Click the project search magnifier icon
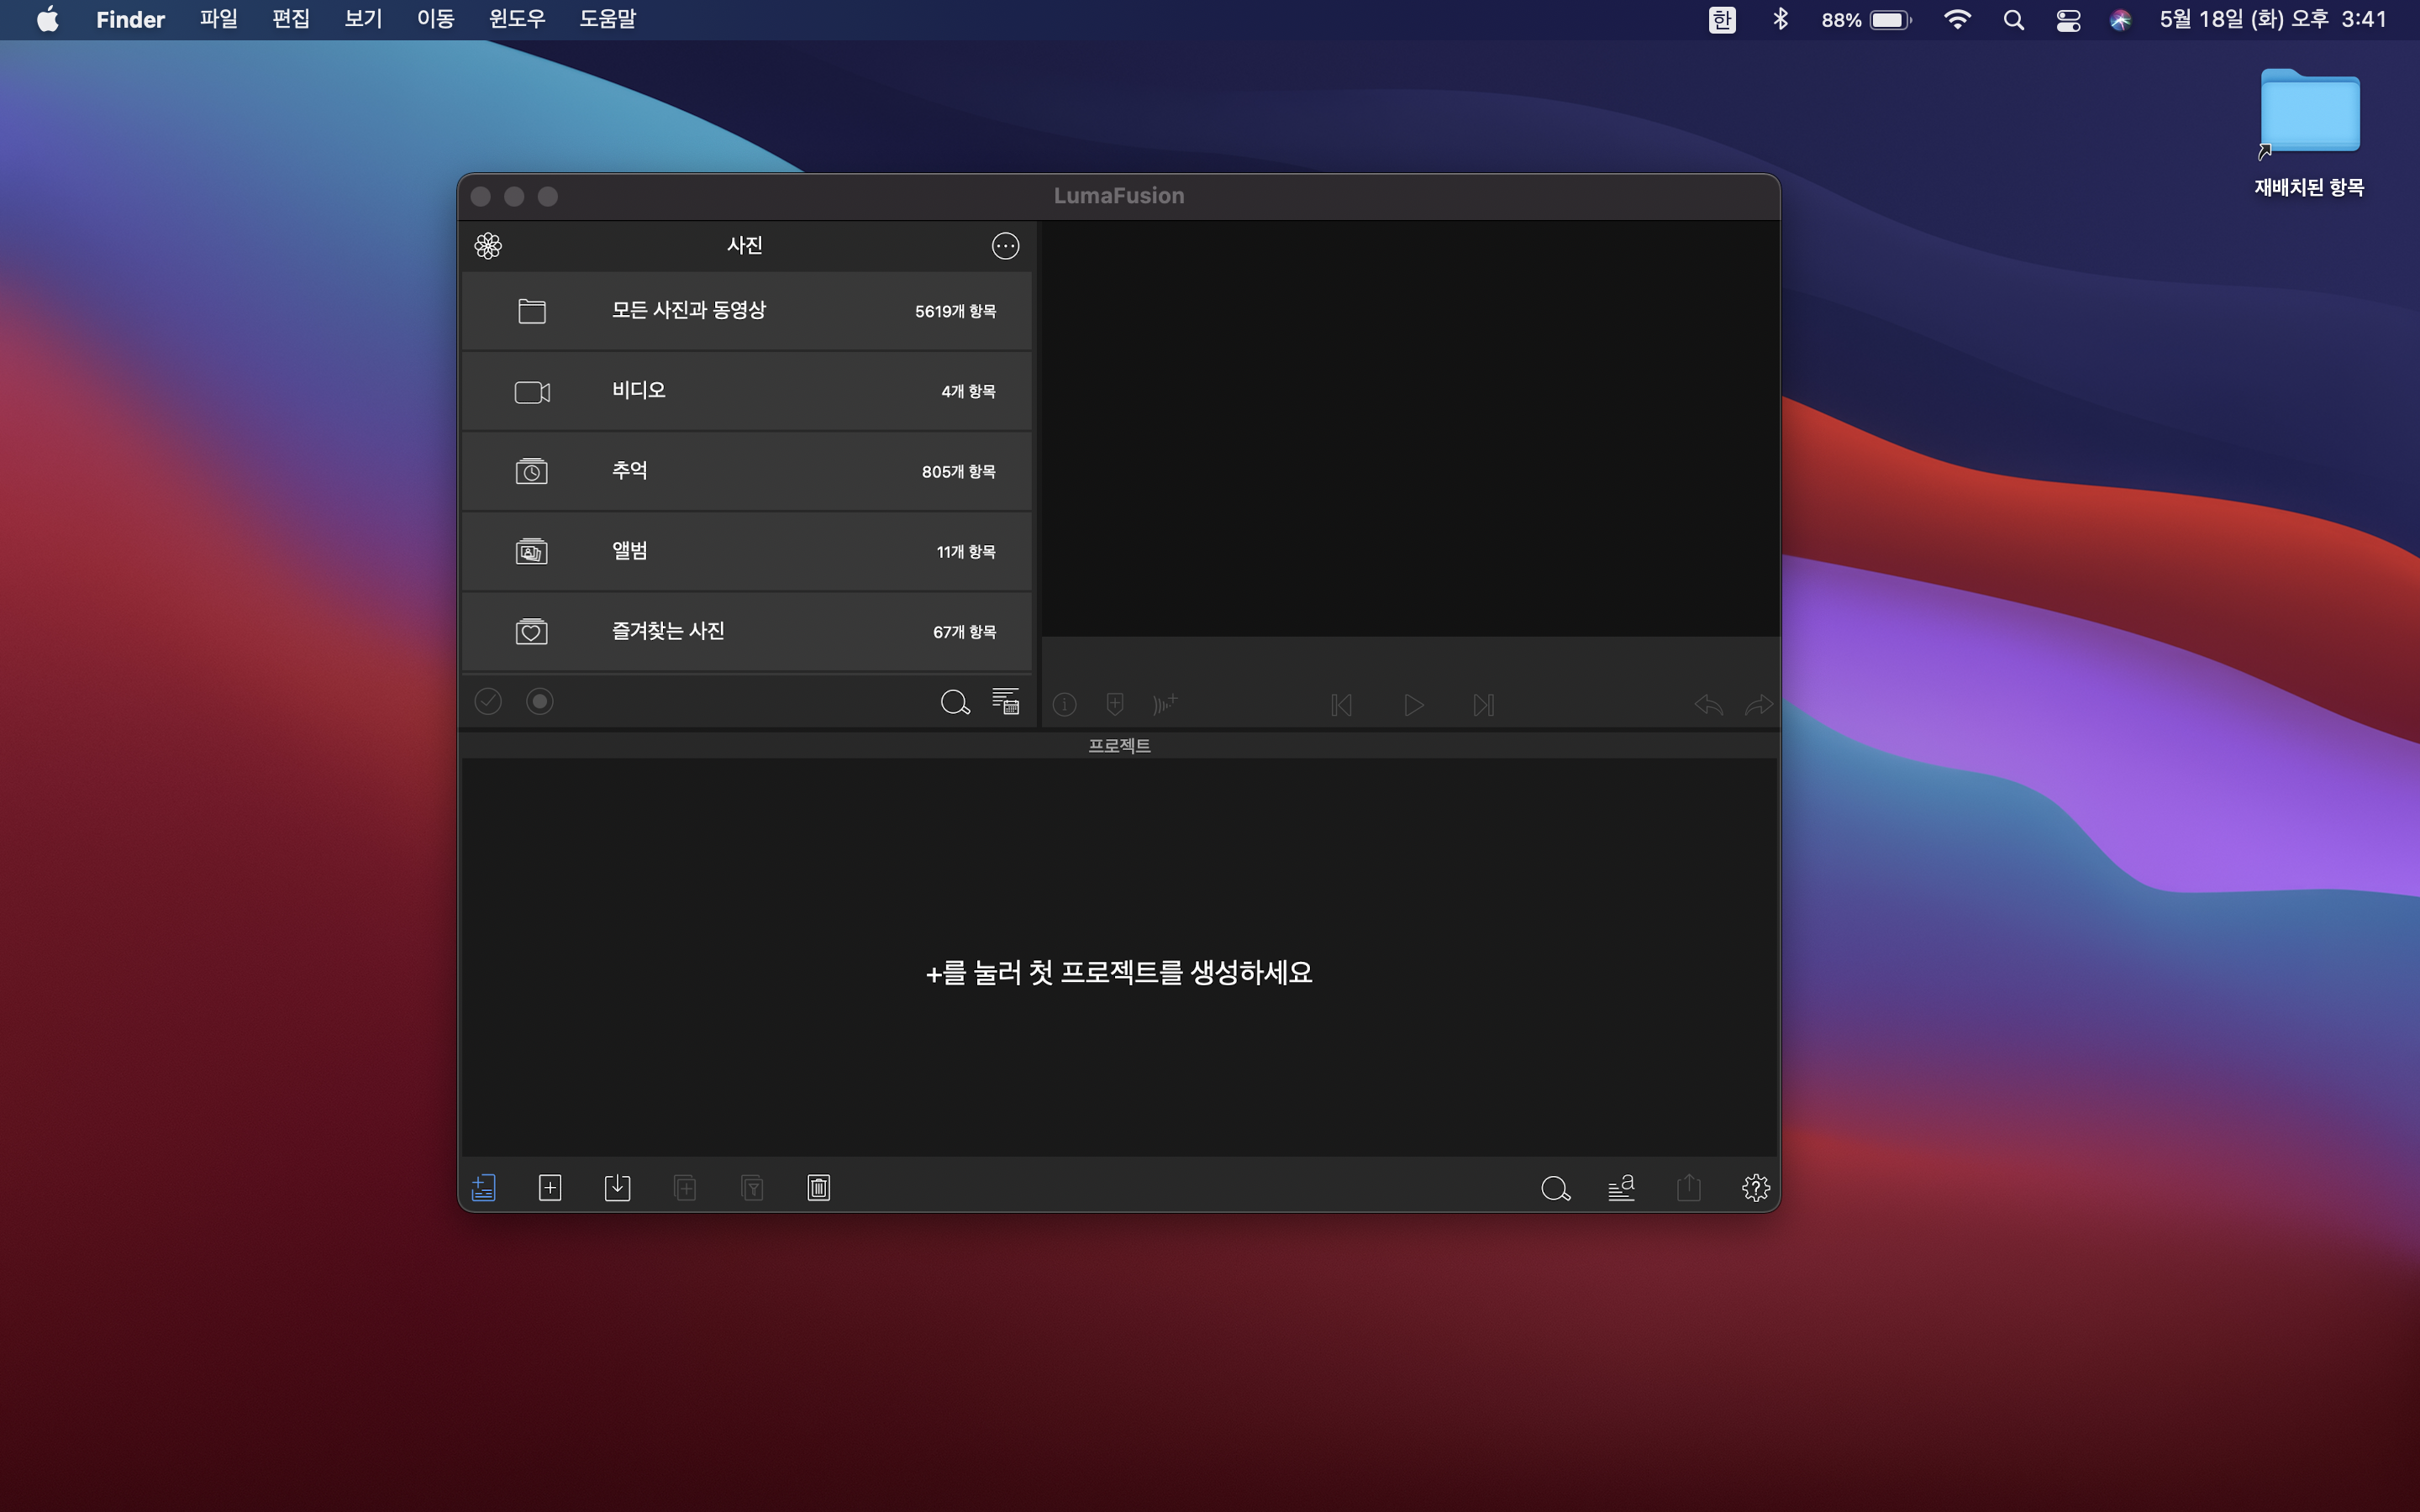The image size is (2420, 1512). pos(1555,1188)
